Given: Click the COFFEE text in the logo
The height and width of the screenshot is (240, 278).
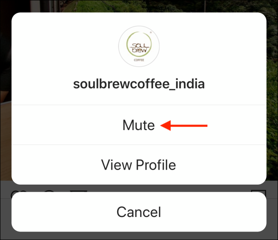Looking at the screenshot, I should [139, 60].
